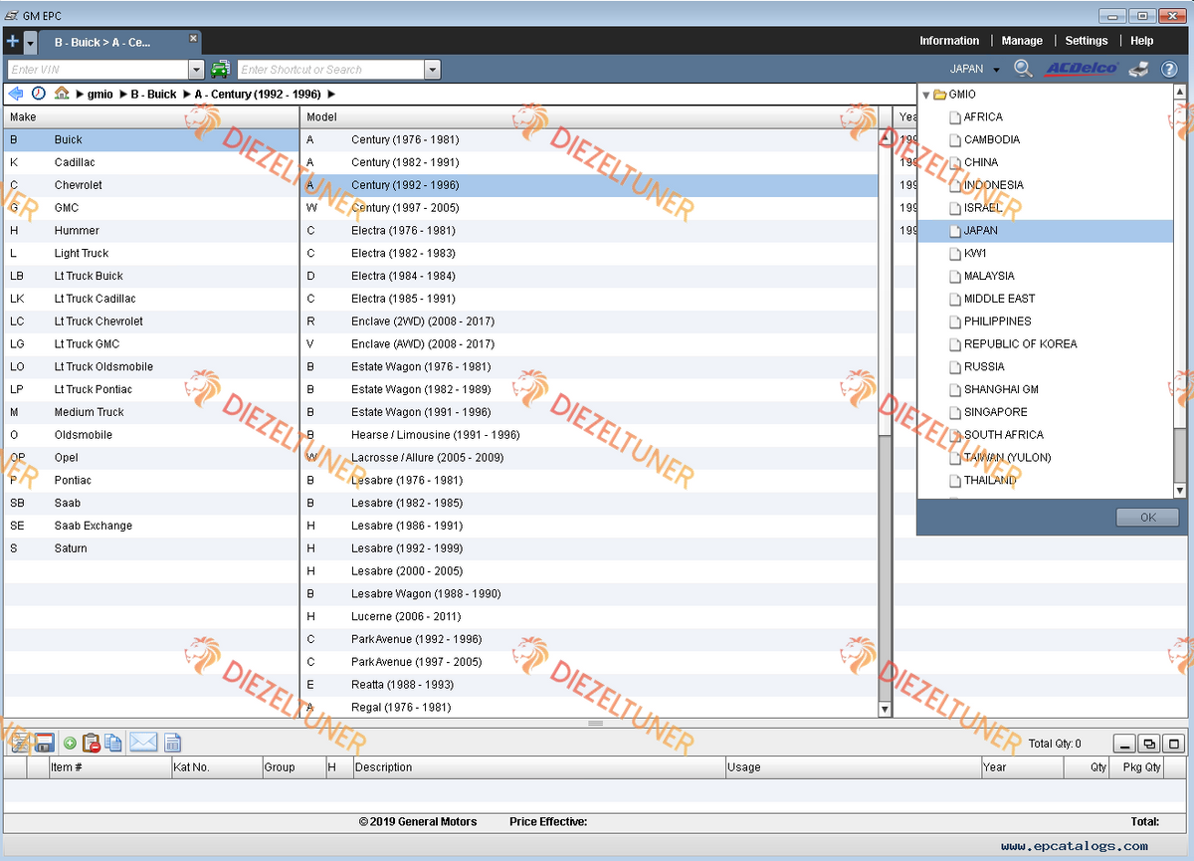The image size is (1194, 861).
Task: Select SOUTH AFRICA in the region tree
Action: 1004,435
